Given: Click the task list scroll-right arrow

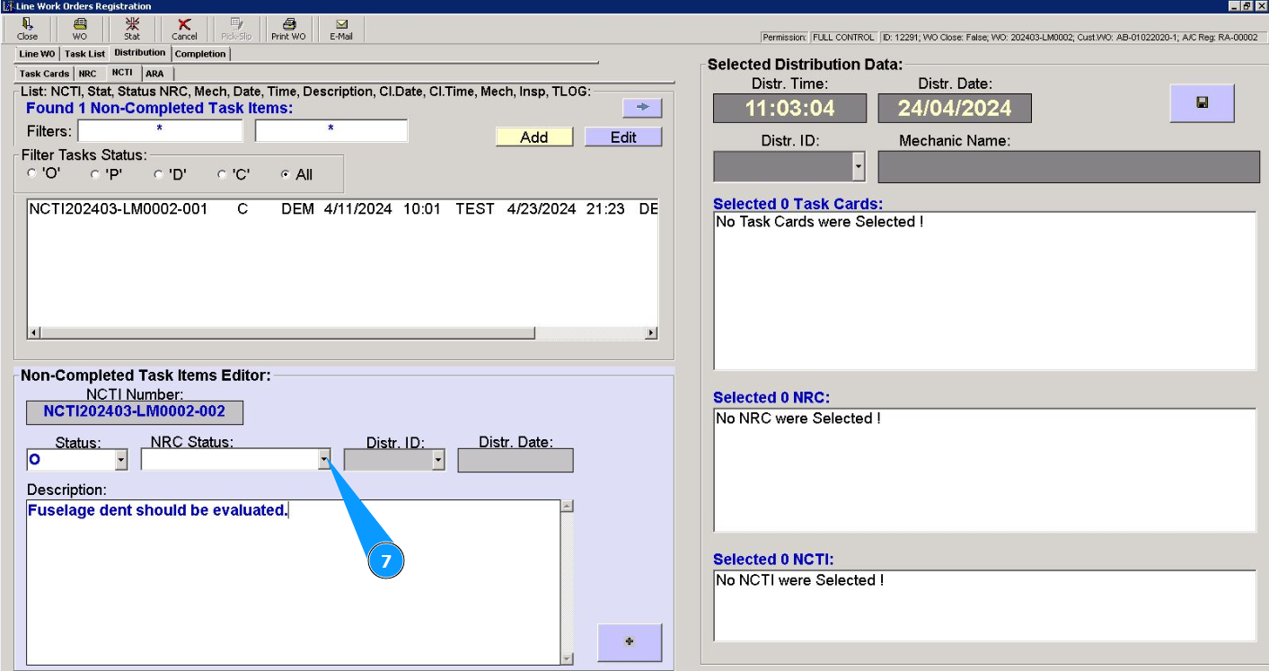Looking at the screenshot, I should coord(651,333).
